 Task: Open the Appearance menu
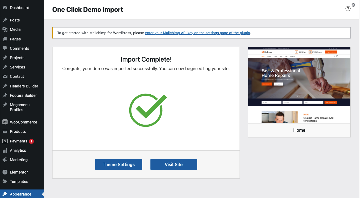(20, 194)
